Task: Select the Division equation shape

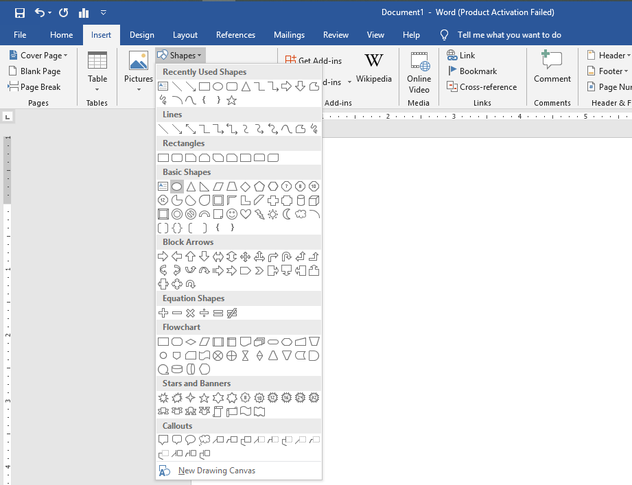Action: pos(204,313)
